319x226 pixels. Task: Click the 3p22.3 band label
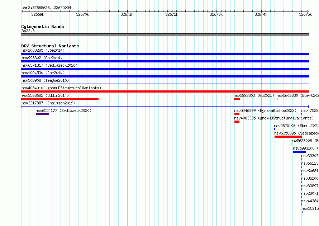(x=28, y=31)
